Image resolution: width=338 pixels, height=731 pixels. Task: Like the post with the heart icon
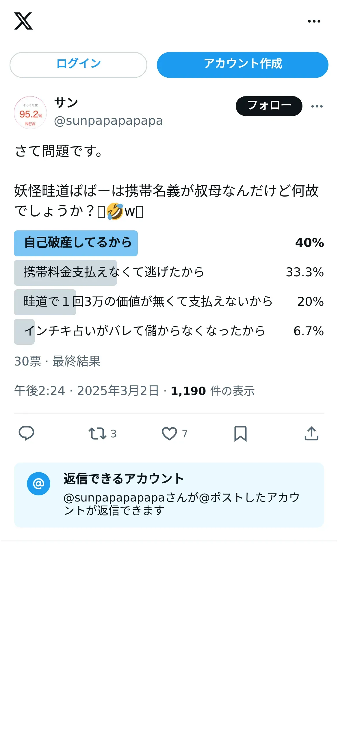(169, 433)
